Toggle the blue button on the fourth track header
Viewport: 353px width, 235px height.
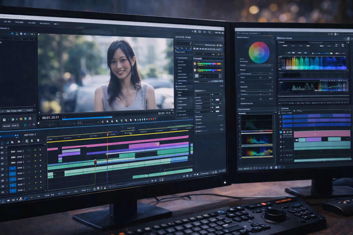tap(12, 169)
